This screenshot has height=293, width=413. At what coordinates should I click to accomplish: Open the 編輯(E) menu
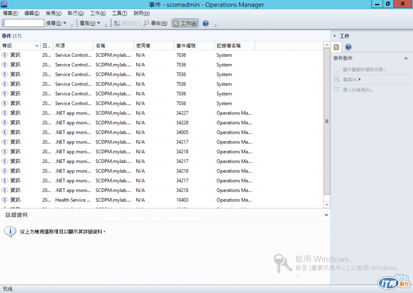pyautogui.click(x=32, y=13)
